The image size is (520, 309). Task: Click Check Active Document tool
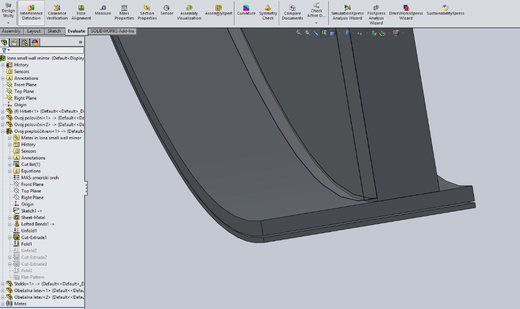[316, 11]
